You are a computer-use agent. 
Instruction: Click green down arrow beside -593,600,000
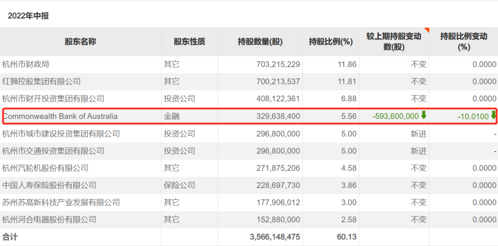424,116
